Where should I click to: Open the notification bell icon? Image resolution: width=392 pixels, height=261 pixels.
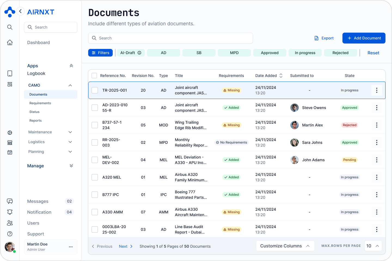coord(10,212)
